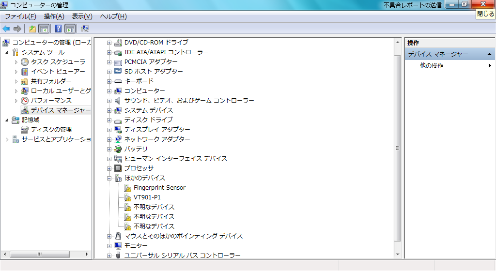This screenshot has height=271, width=496.
Task: Click left tree scroll left arrow
Action: click(5, 254)
